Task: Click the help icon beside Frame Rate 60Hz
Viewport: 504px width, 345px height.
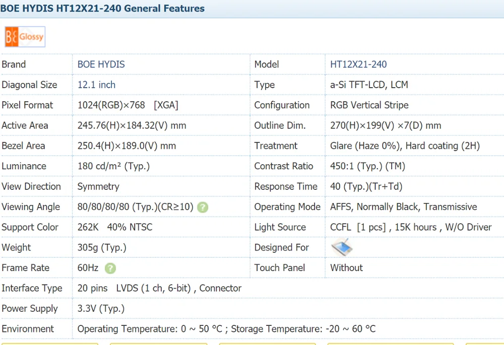Action: click(110, 268)
